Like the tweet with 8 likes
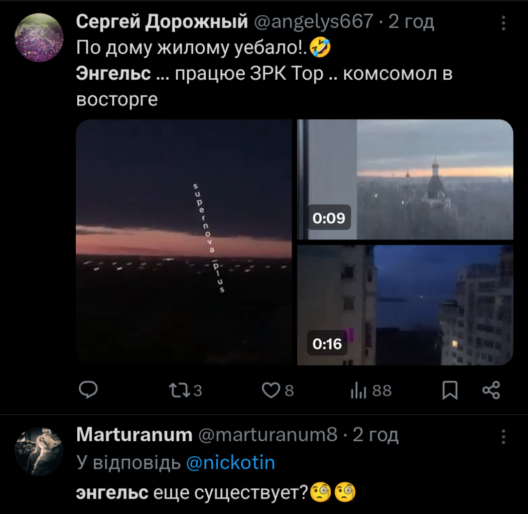 272,391
